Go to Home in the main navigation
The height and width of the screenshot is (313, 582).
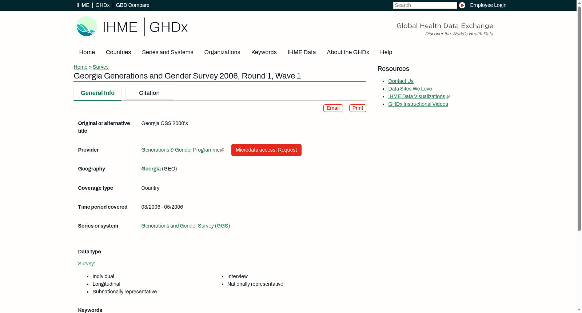(x=87, y=52)
